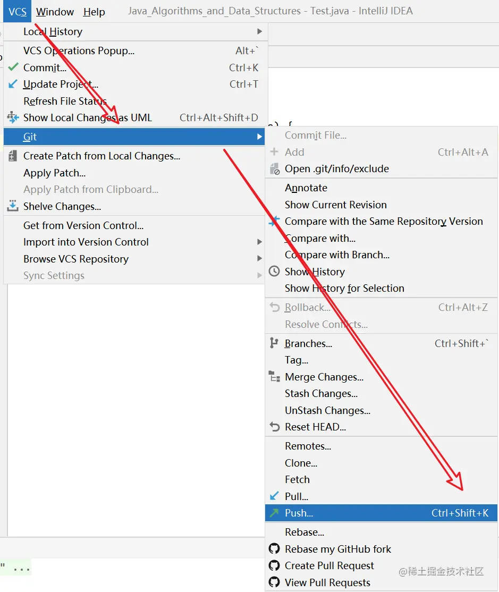Image resolution: width=499 pixels, height=592 pixels.
Task: Choose Compare with Branch
Action: (381, 255)
